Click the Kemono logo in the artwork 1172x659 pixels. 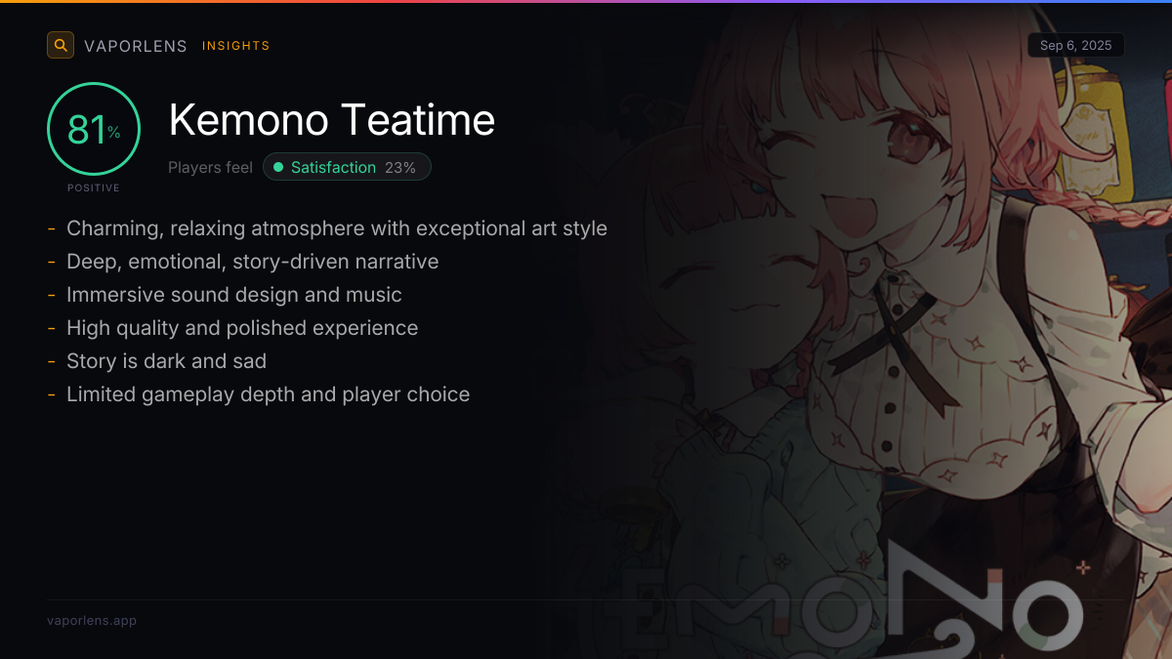pos(840,607)
